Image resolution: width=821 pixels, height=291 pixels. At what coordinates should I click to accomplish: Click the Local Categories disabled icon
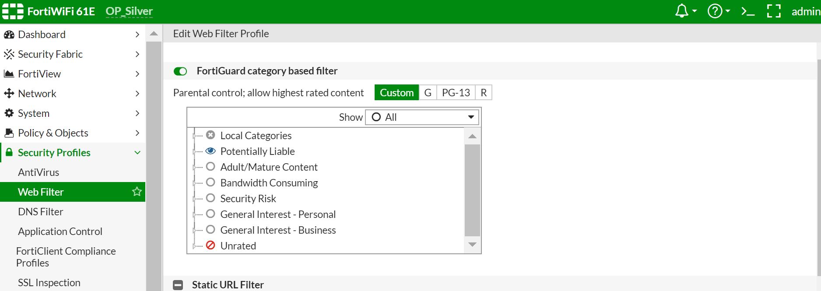(x=211, y=135)
